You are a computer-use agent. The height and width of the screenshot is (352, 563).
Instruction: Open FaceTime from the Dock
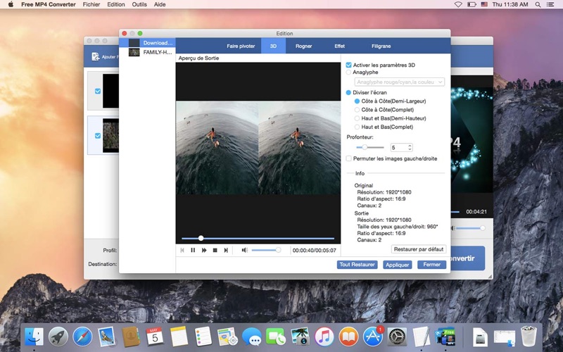click(x=276, y=337)
